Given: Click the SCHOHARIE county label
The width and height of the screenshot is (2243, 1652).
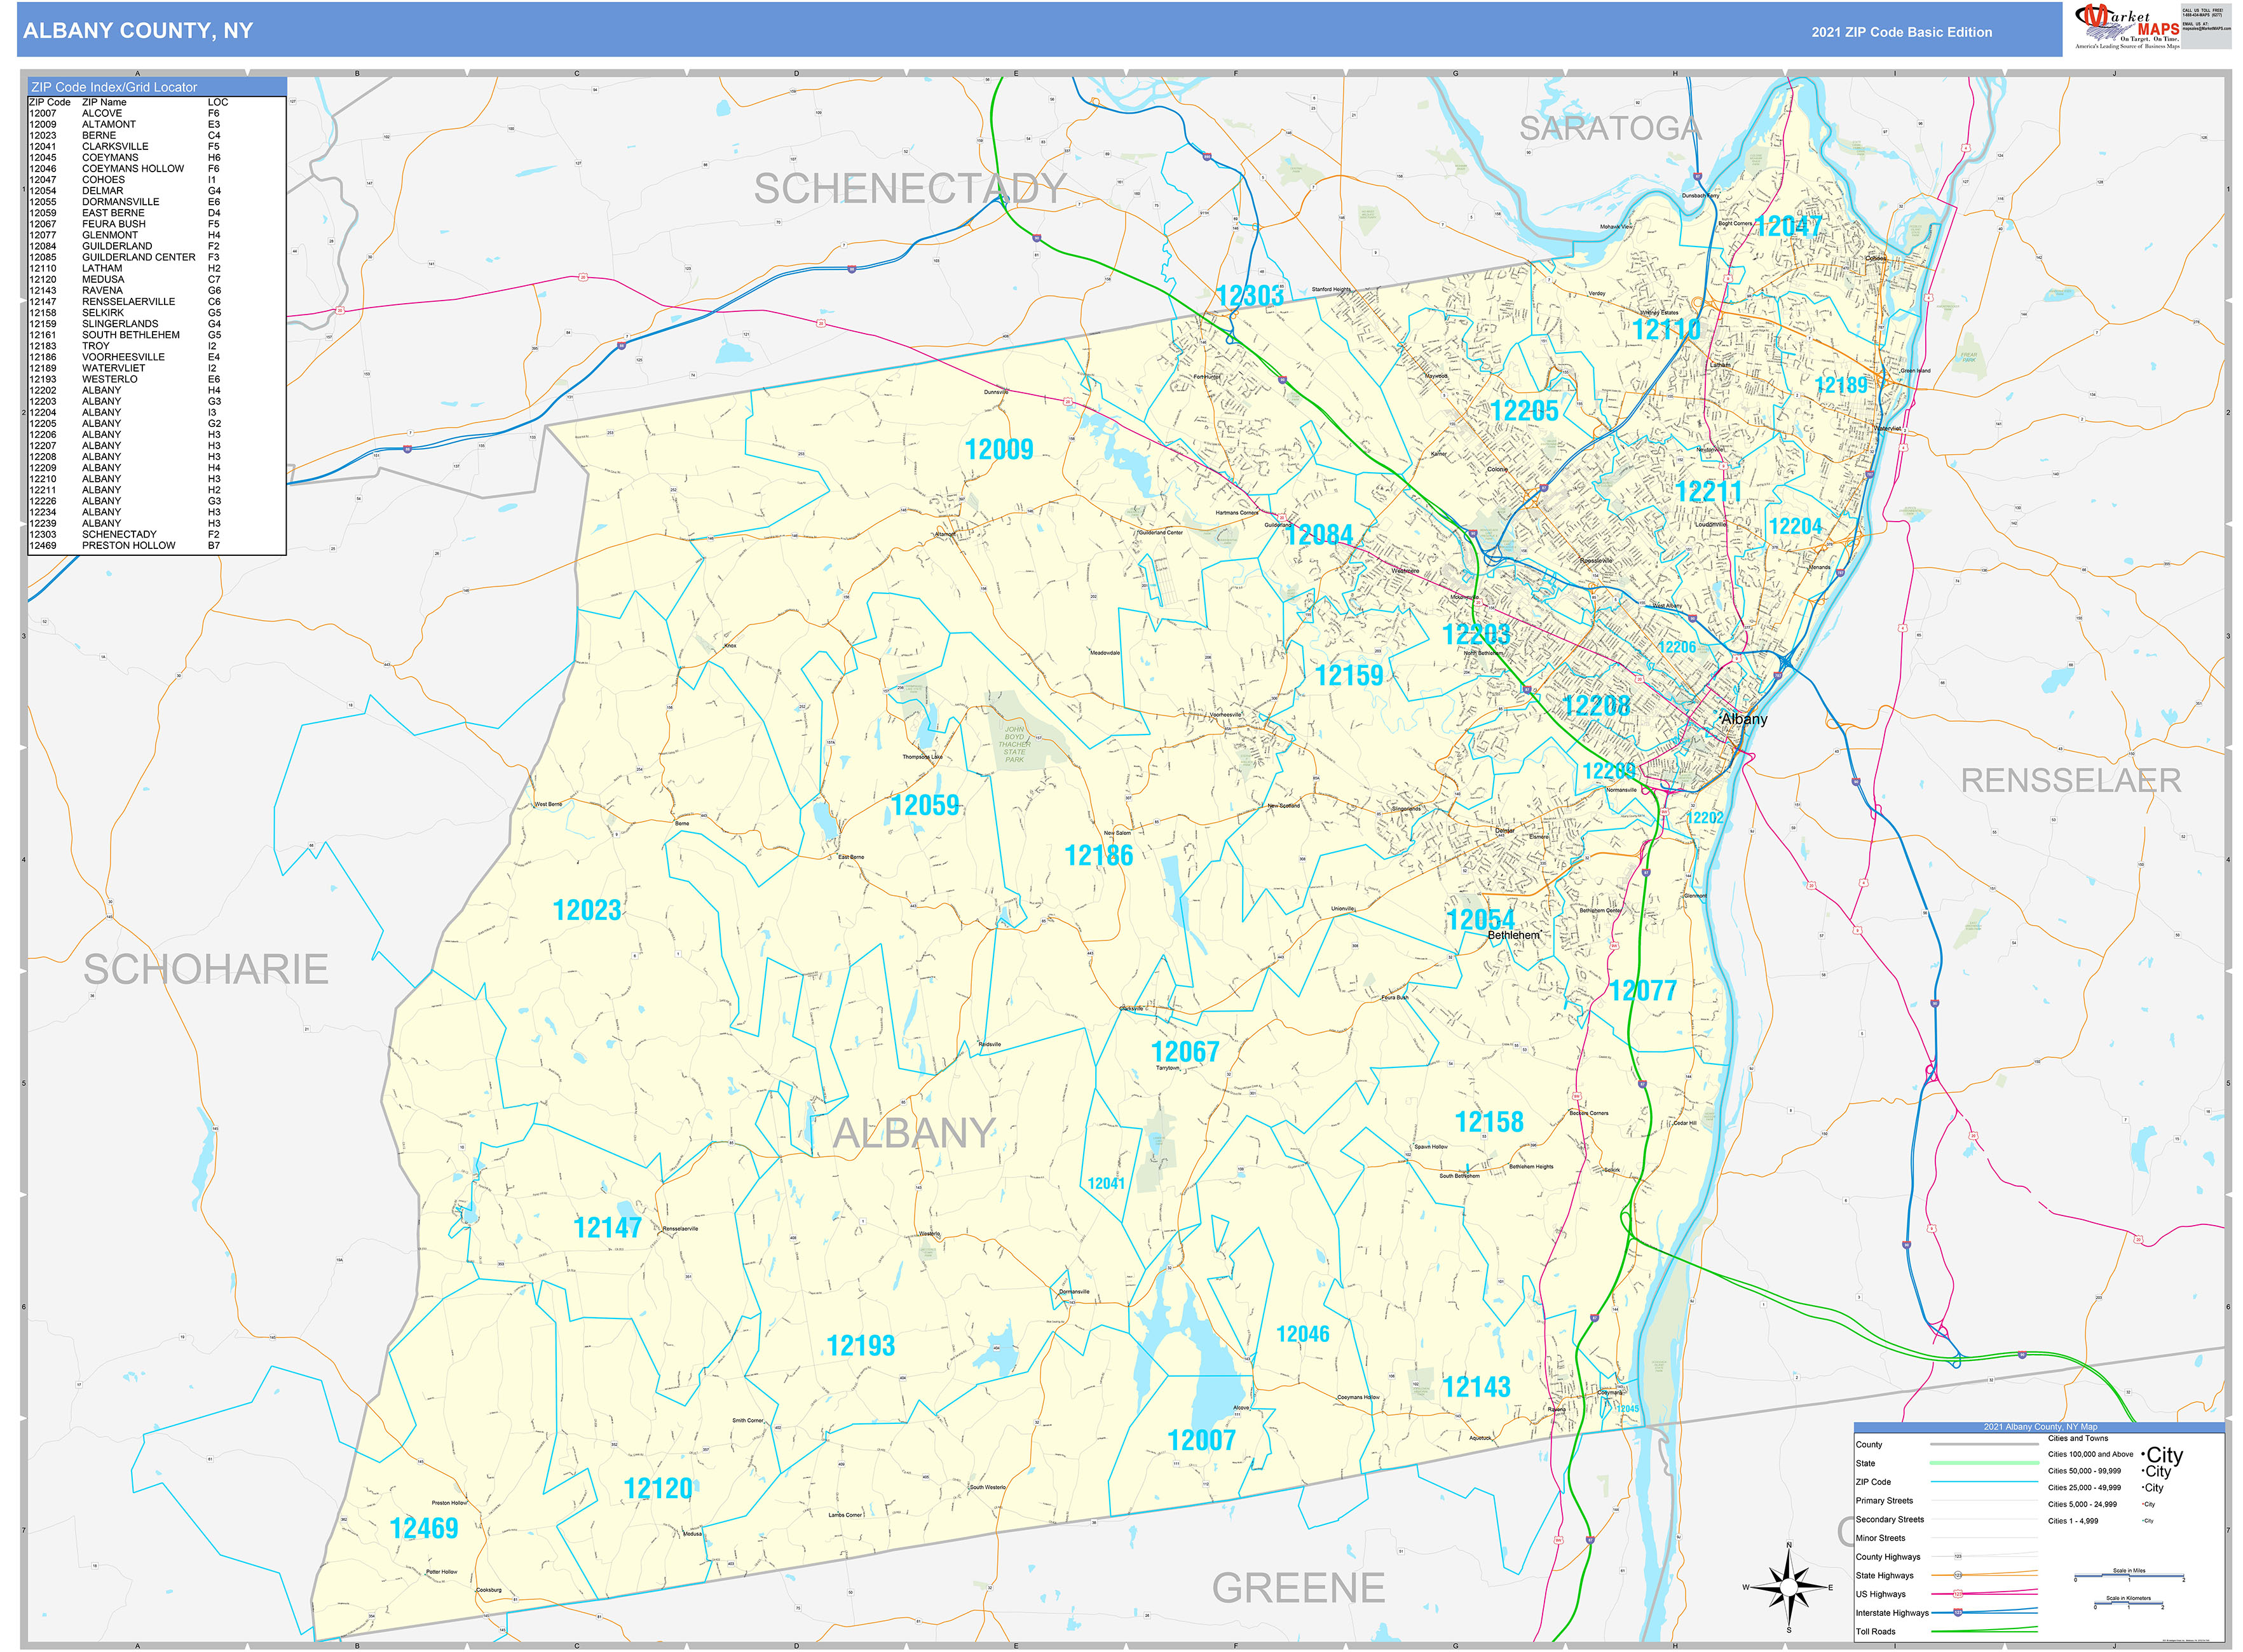Looking at the screenshot, I should pos(206,969).
